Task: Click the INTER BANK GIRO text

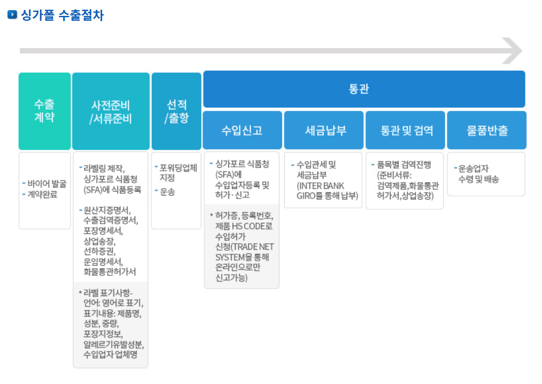Action: click(x=321, y=190)
